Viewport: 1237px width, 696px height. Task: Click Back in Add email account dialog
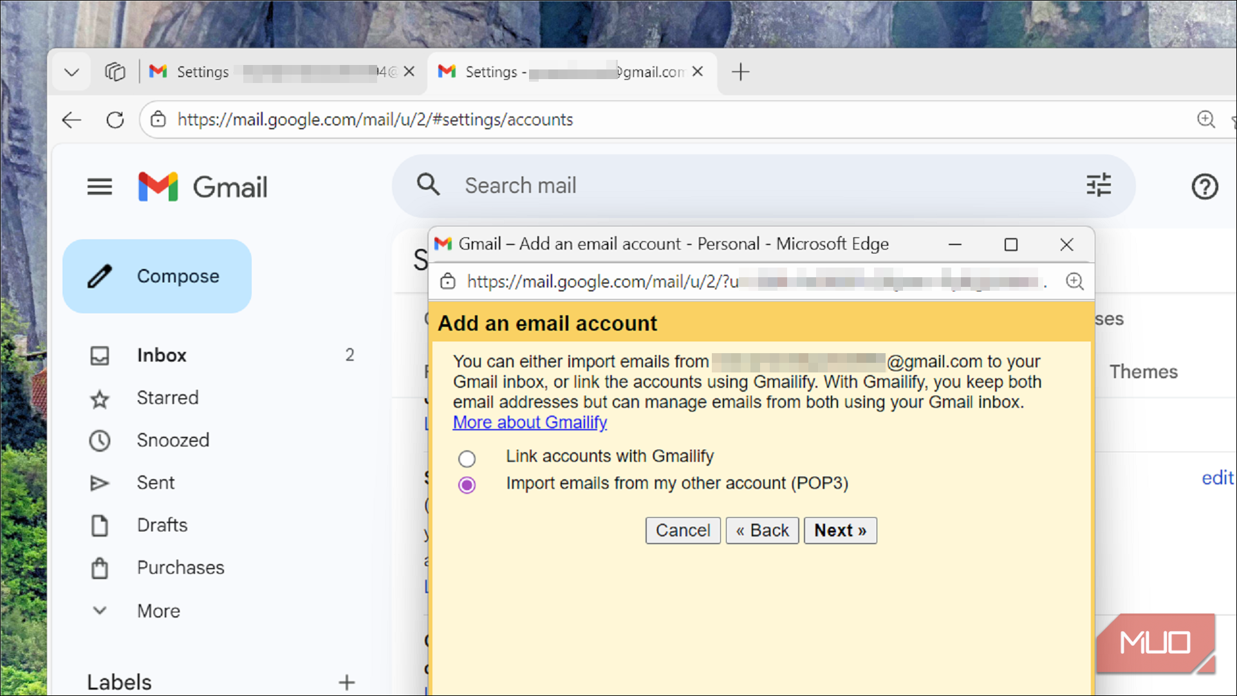(x=762, y=531)
